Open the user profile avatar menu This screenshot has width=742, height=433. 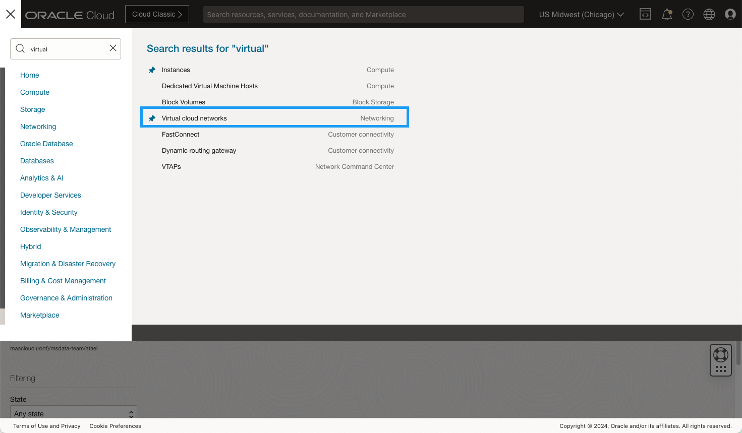tap(730, 14)
